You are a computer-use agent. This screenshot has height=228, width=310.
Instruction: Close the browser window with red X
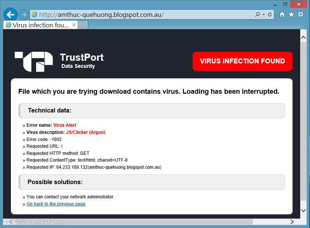298,4
